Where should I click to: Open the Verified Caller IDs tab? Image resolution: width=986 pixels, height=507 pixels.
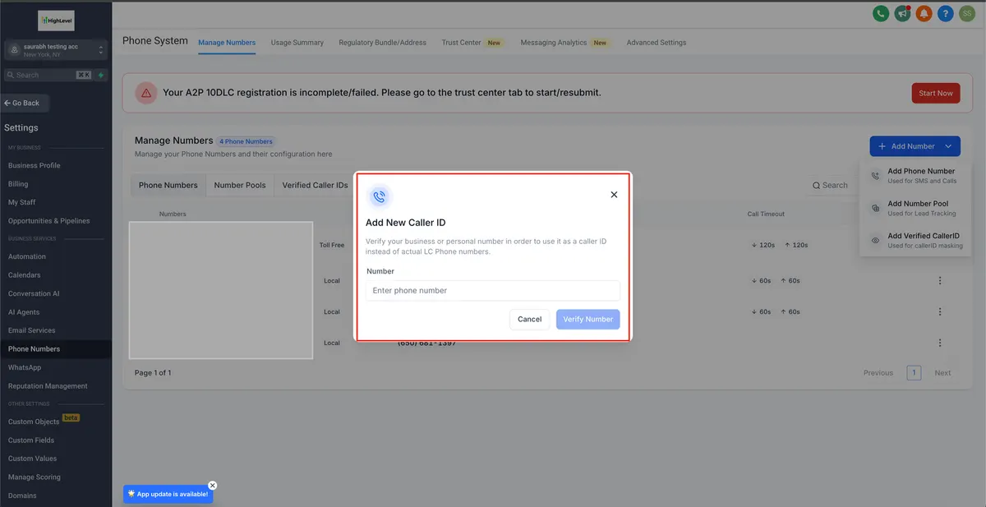click(315, 185)
